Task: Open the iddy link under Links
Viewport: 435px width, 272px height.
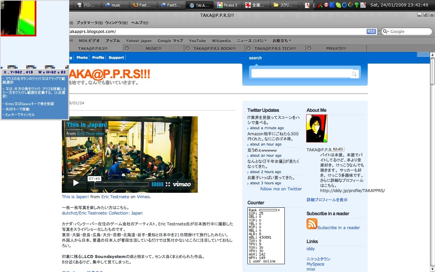Action: [311, 249]
